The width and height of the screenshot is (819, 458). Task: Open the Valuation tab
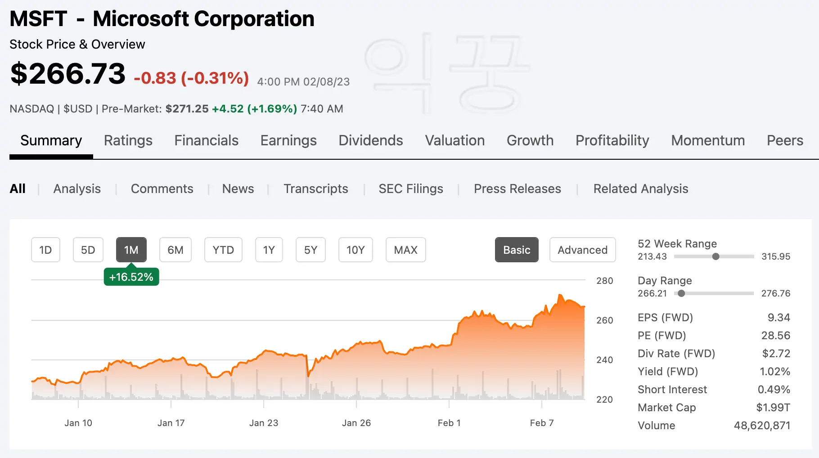click(454, 140)
